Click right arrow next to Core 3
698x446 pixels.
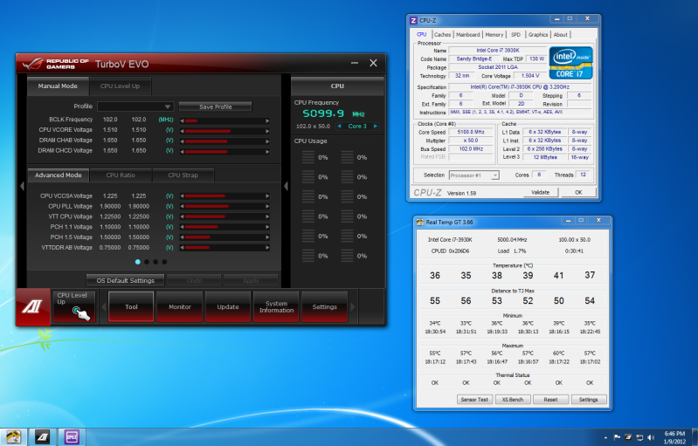tap(376, 127)
